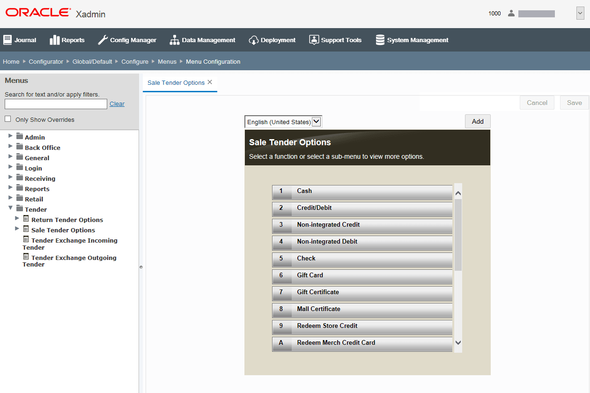
Task: Click the menu search input field
Action: (x=55, y=104)
